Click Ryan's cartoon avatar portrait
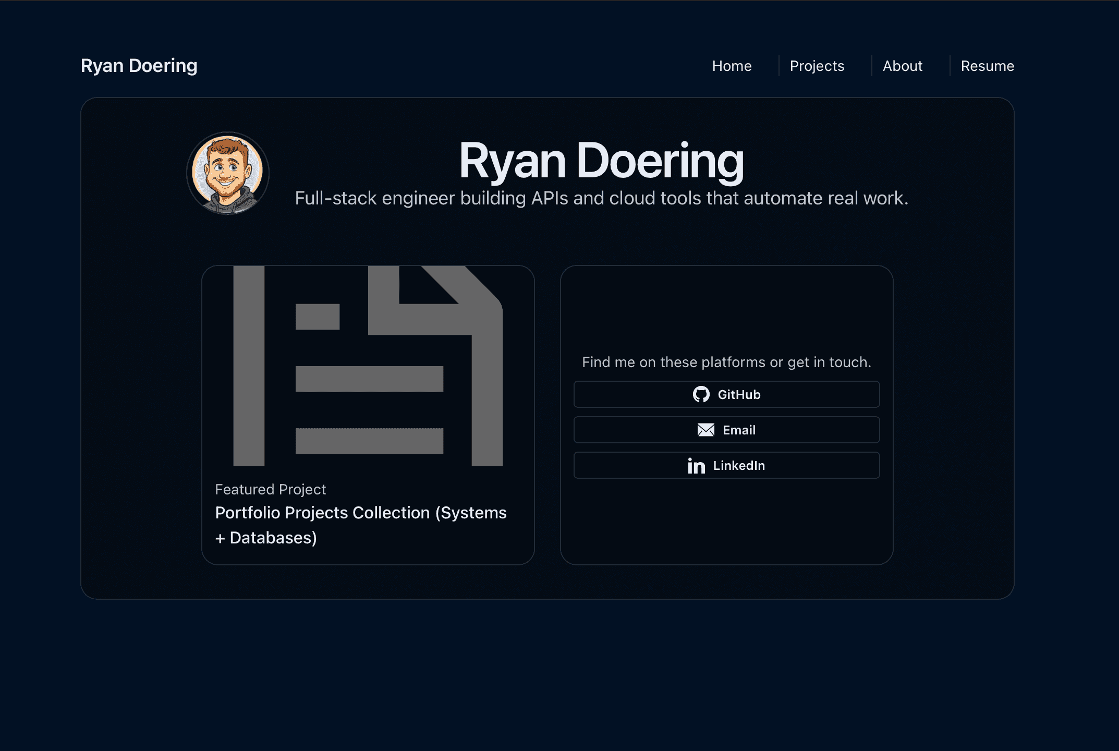The image size is (1119, 751). pyautogui.click(x=228, y=174)
